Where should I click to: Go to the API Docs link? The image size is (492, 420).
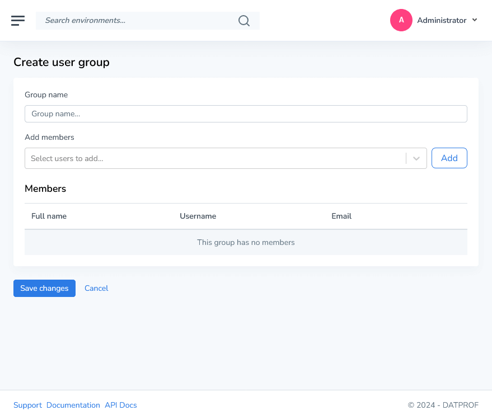(121, 405)
